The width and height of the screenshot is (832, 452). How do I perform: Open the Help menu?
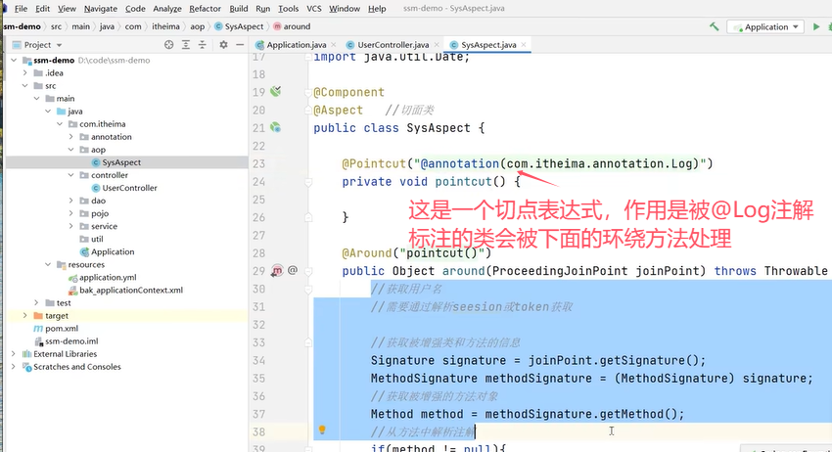coord(377,9)
